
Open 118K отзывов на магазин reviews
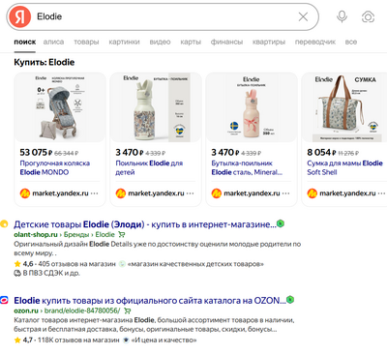pos(78,340)
